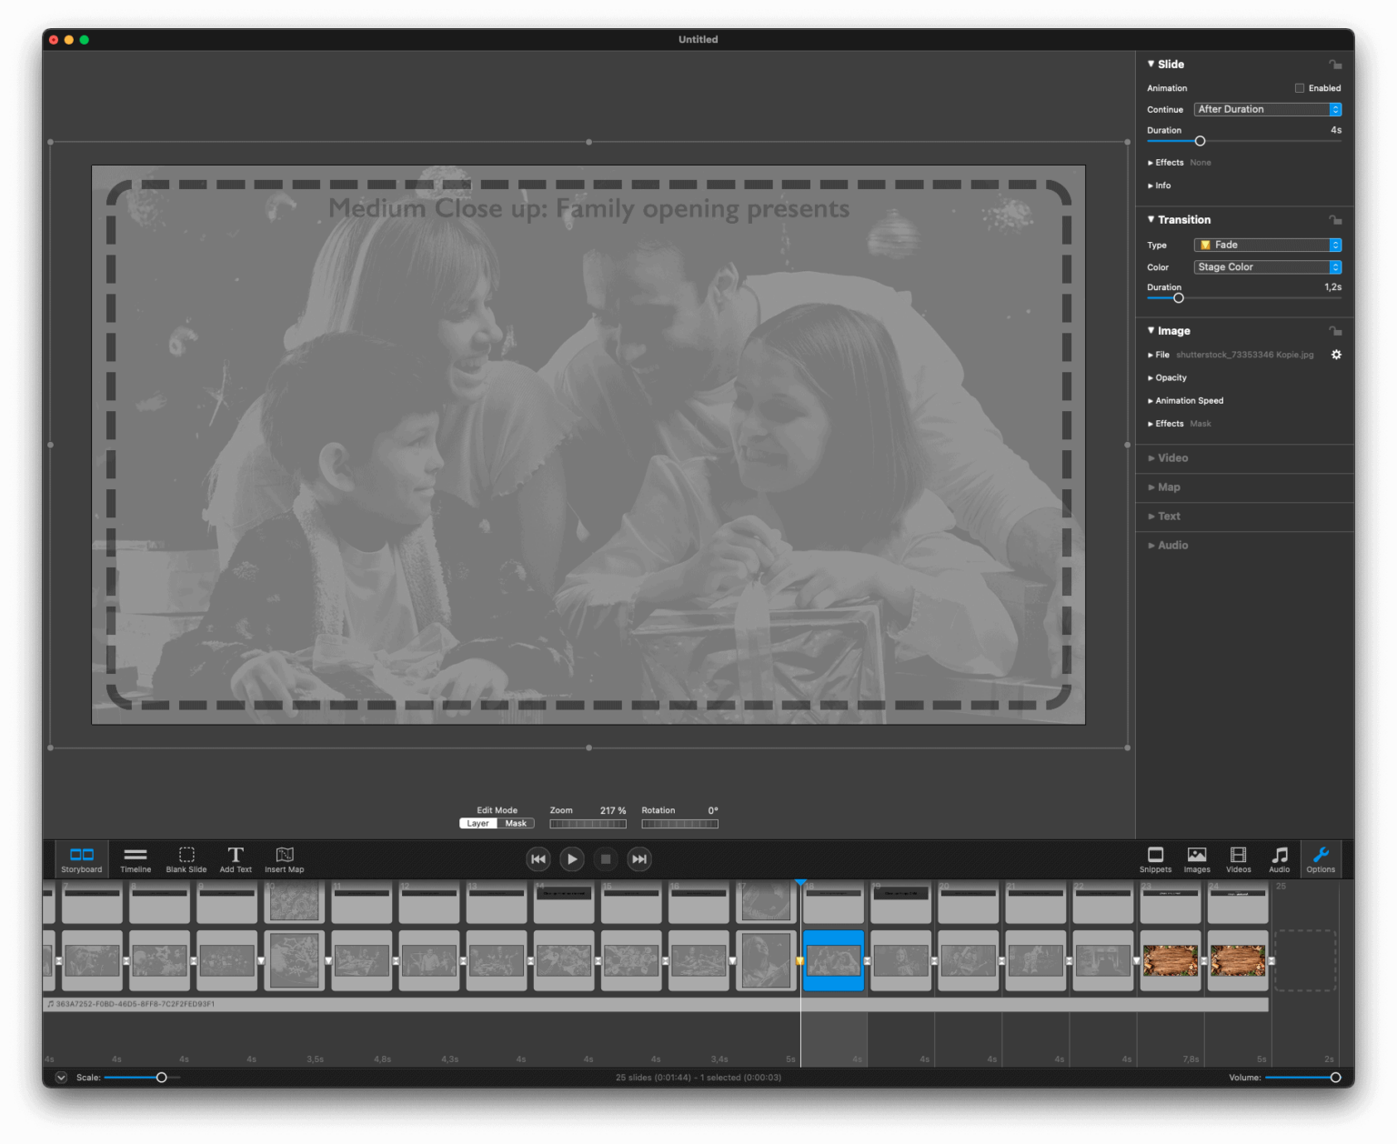The width and height of the screenshot is (1397, 1144).
Task: Open the Images browser
Action: tap(1197, 858)
